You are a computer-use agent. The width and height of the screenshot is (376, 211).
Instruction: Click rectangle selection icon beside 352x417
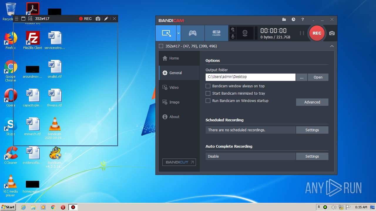(161, 46)
